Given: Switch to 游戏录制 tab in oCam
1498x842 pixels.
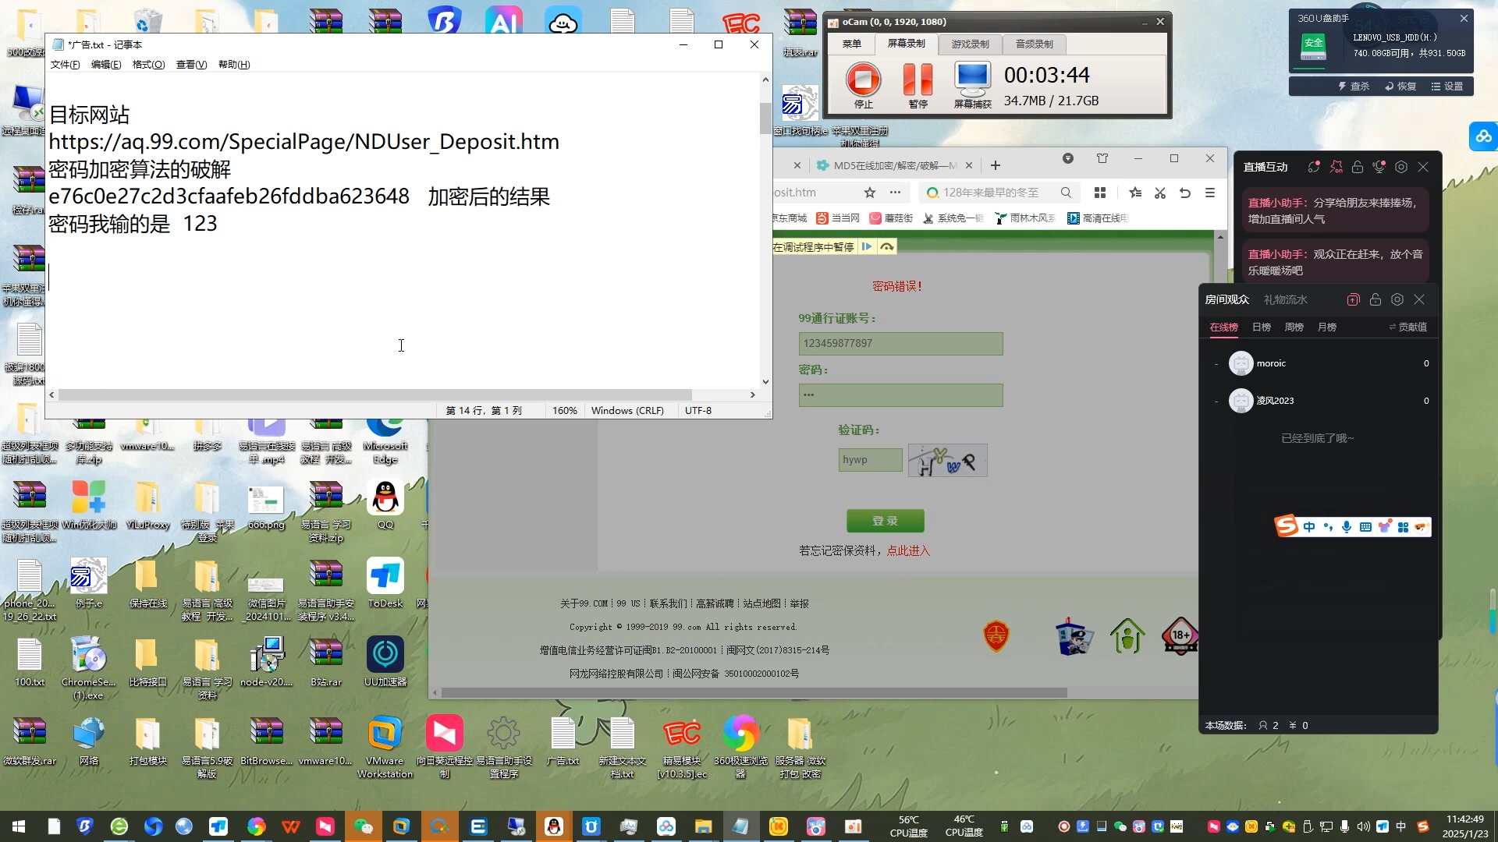Looking at the screenshot, I should pyautogui.click(x=970, y=44).
